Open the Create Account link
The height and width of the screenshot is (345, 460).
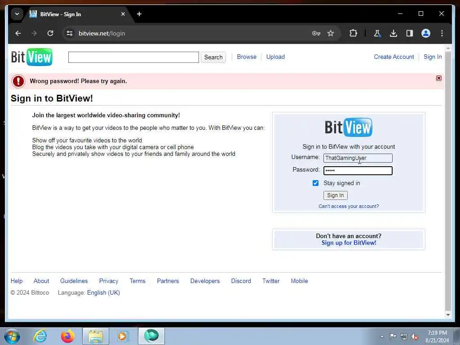[x=394, y=57]
